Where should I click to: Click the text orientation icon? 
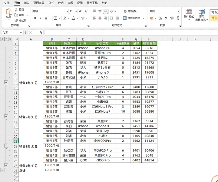112,11
